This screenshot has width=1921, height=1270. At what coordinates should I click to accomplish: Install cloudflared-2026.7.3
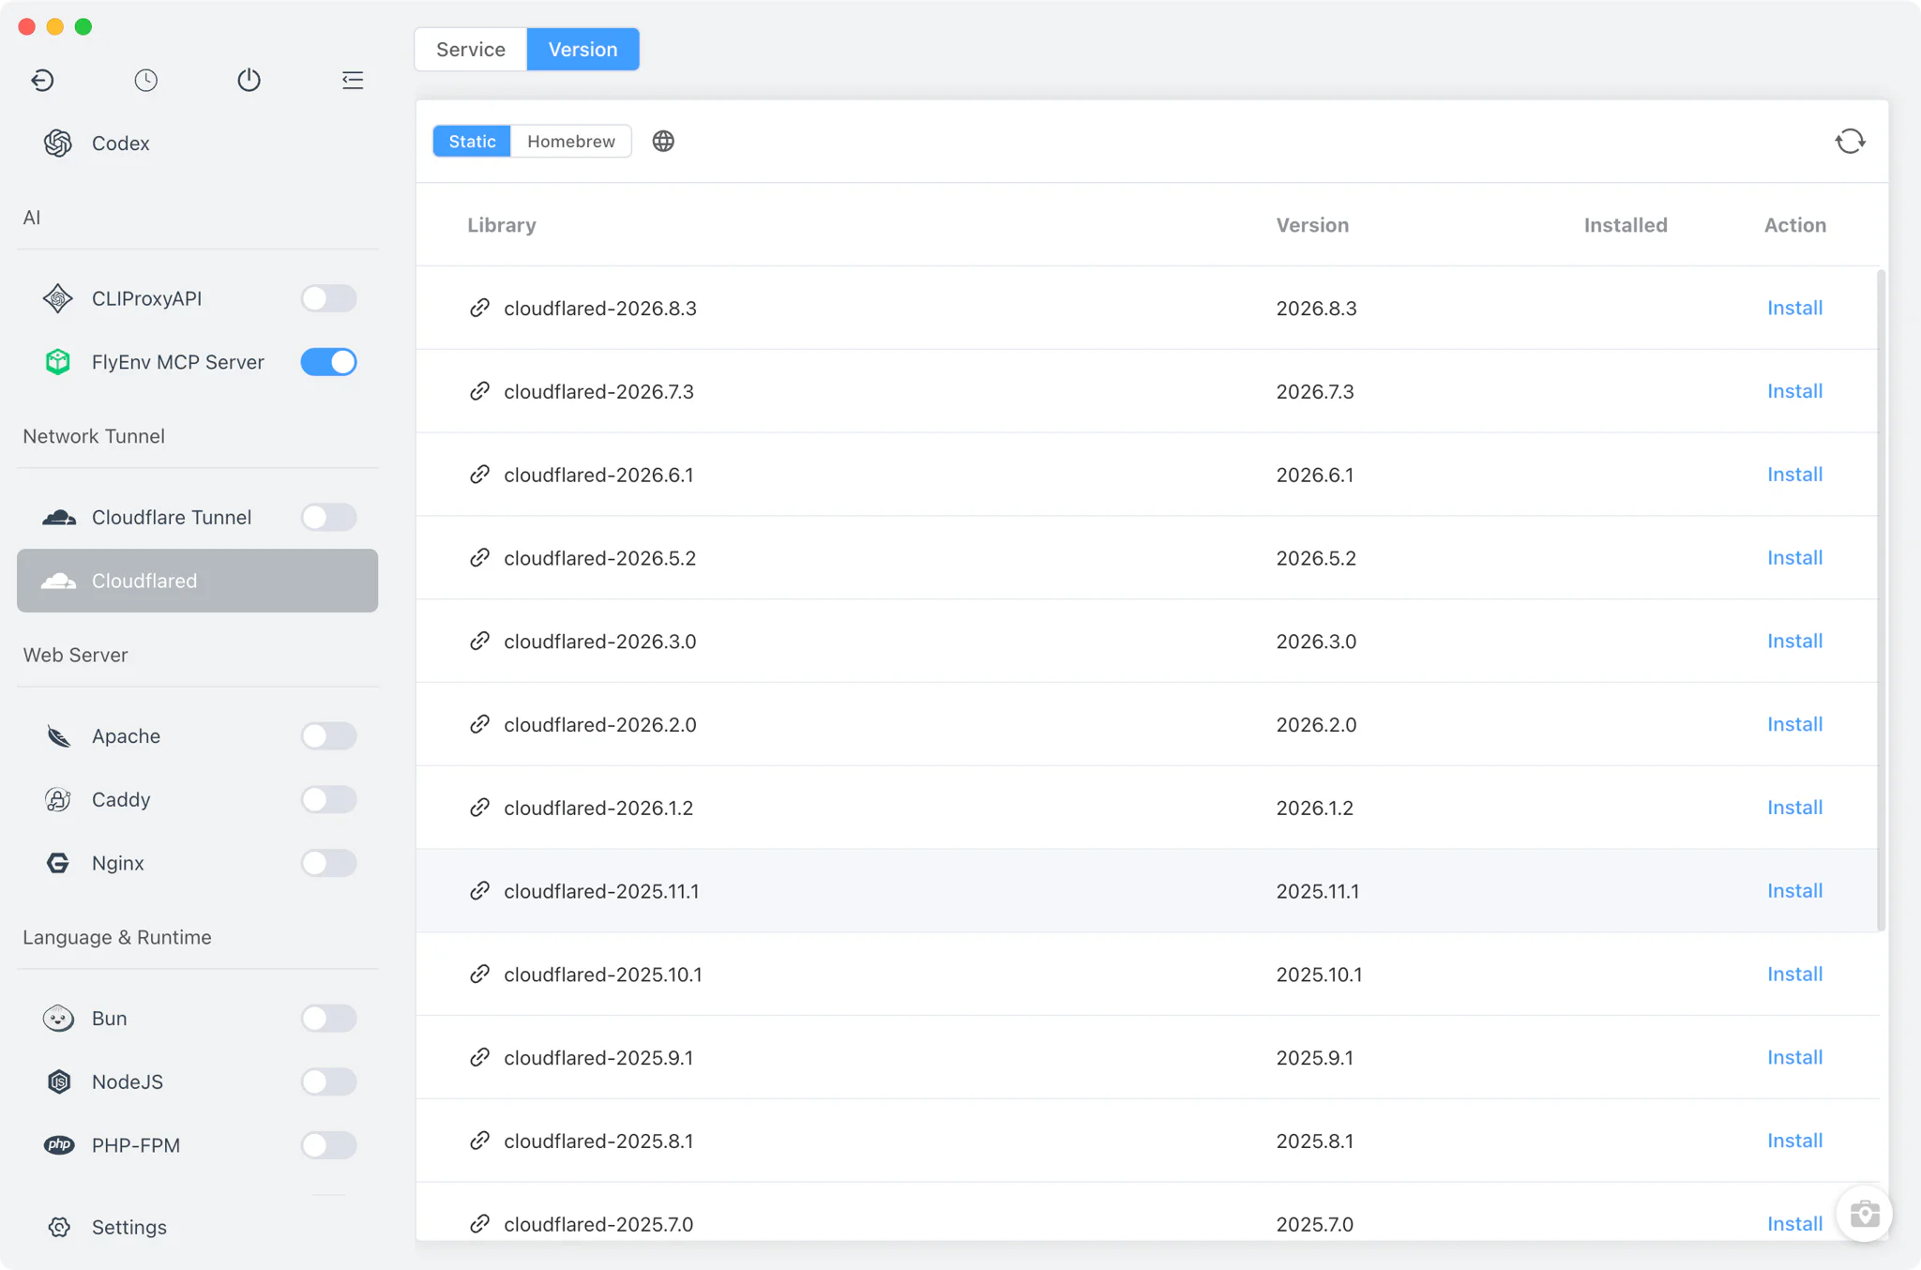tap(1794, 391)
